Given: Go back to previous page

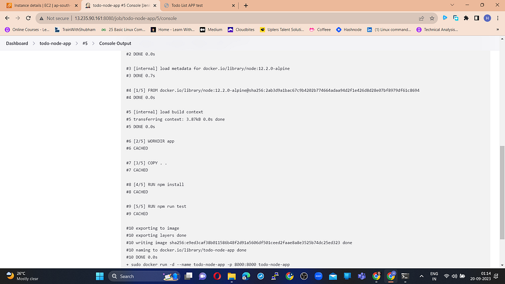Looking at the screenshot, I should point(7,18).
